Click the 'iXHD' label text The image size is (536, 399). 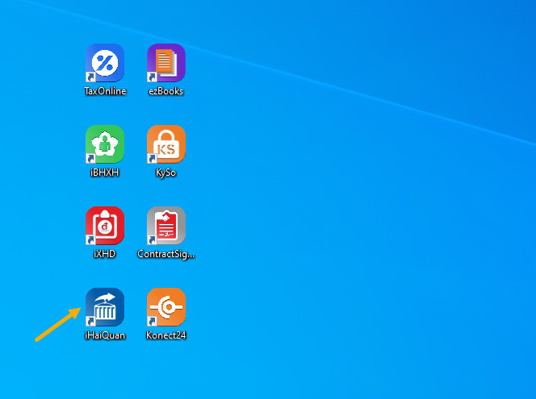pyautogui.click(x=105, y=254)
